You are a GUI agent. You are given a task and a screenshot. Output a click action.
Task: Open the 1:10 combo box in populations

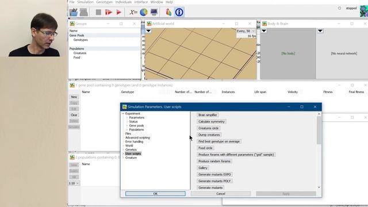pyautogui.click(x=74, y=183)
